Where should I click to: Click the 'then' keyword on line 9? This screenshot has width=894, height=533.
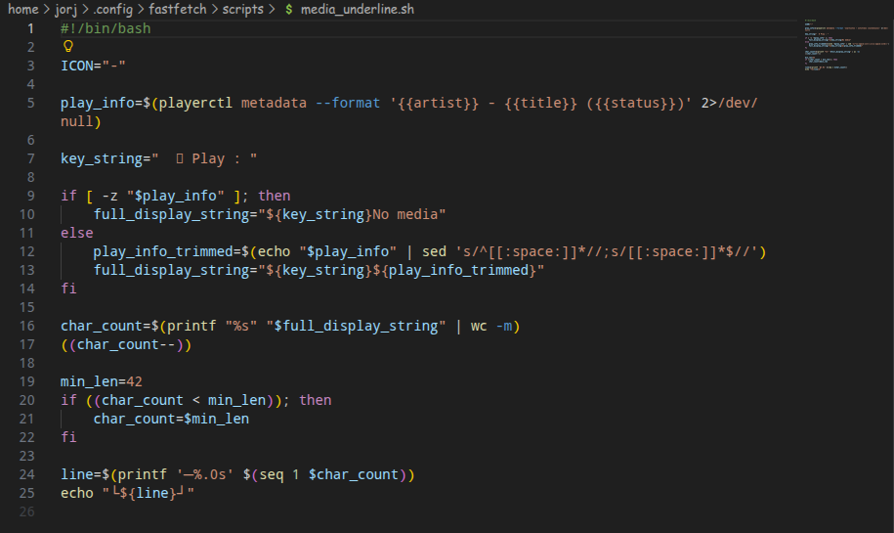pos(275,196)
